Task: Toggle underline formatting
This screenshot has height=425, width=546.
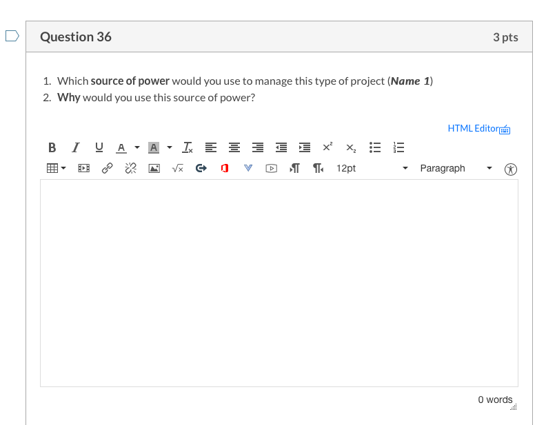Action: (99, 147)
